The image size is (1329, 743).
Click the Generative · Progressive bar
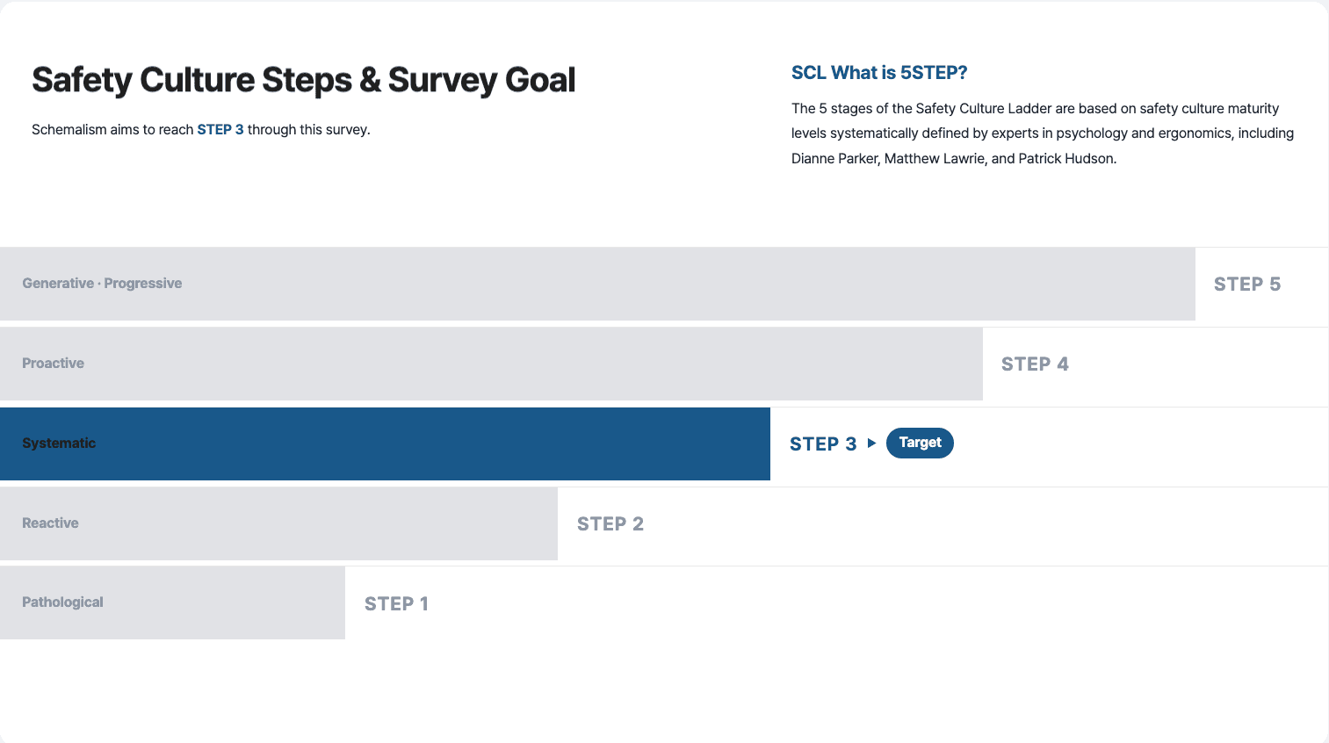pyautogui.click(x=597, y=284)
